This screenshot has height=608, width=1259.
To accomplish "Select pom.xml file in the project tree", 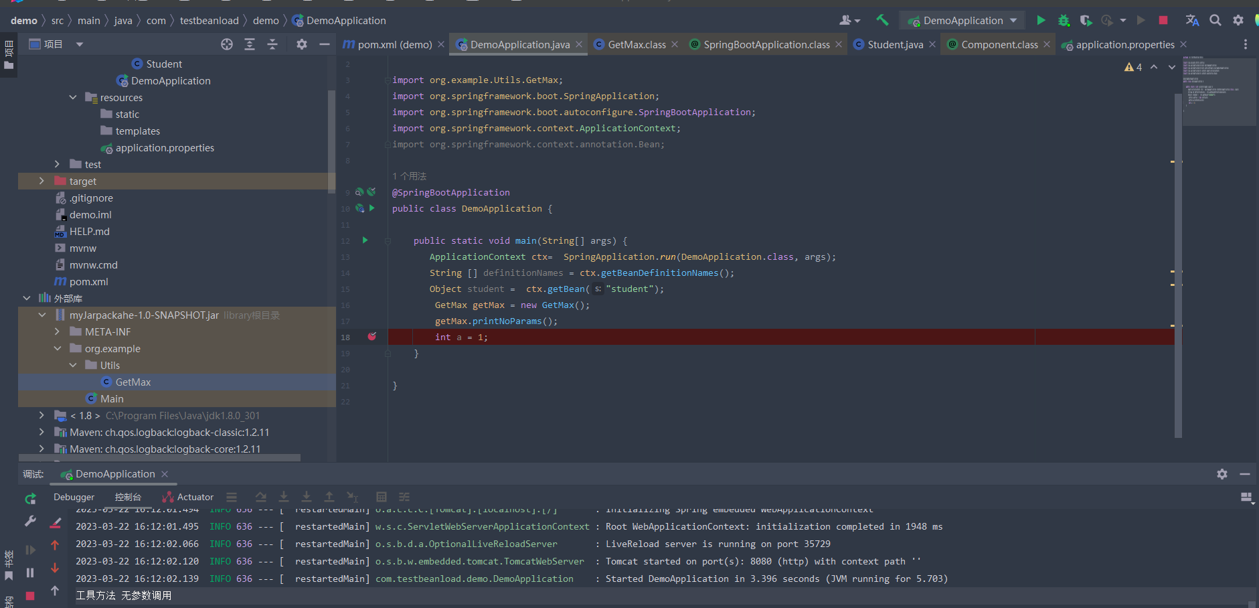I will point(88,282).
